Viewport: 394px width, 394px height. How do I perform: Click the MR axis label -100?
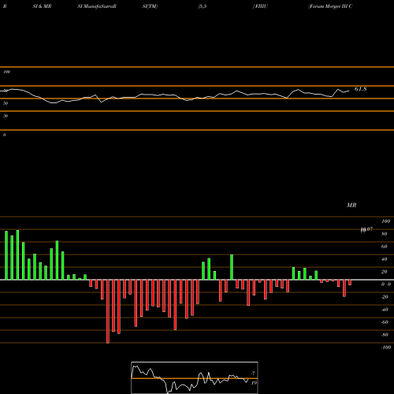tap(386, 348)
